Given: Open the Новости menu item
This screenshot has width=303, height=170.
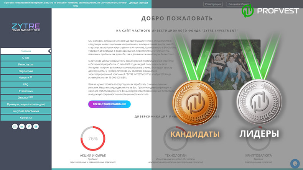Looking at the screenshot, I should (x=26, y=78).
